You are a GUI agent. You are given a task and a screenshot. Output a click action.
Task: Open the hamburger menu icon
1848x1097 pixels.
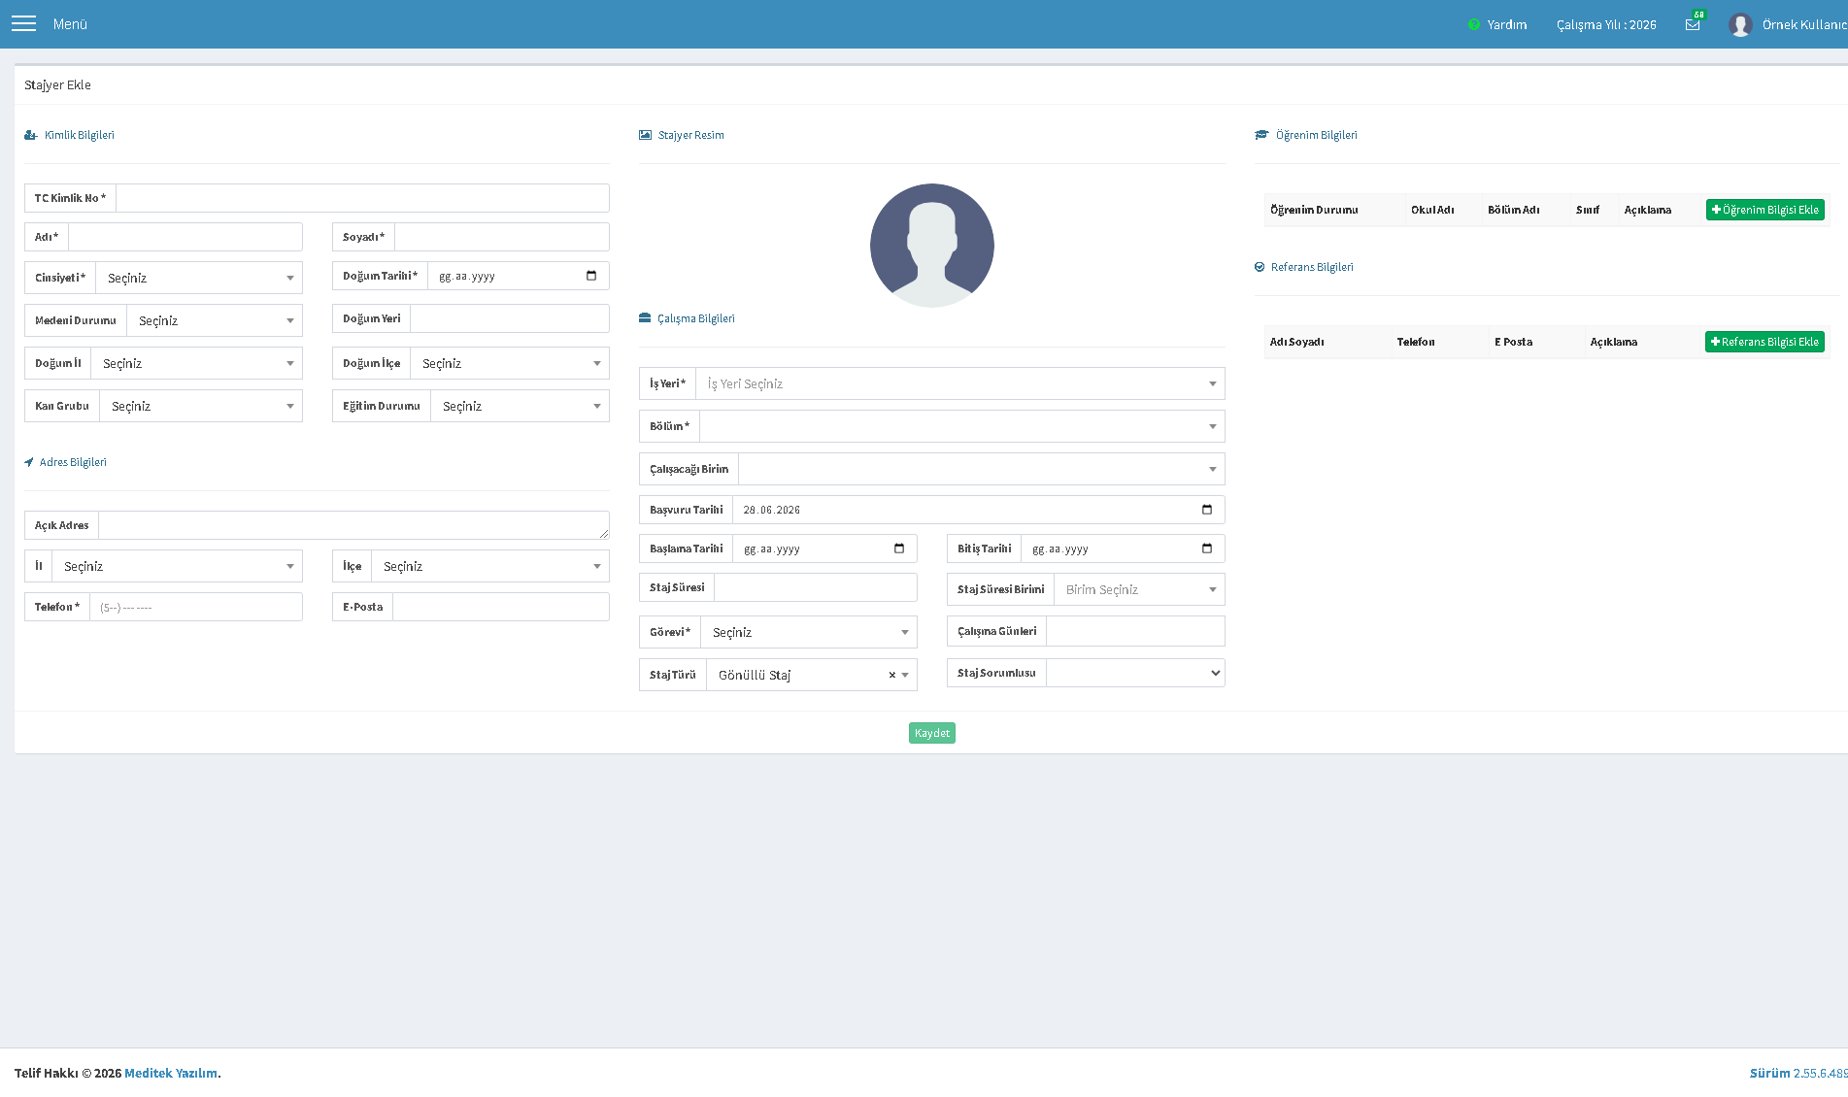[x=23, y=23]
